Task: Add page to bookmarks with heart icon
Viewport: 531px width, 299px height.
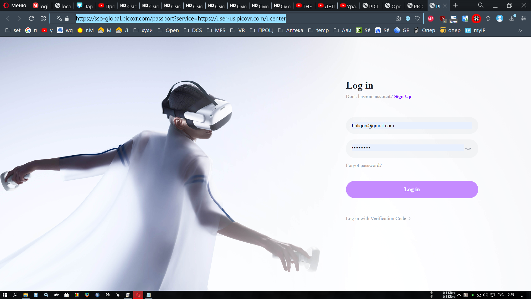Action: tap(417, 19)
